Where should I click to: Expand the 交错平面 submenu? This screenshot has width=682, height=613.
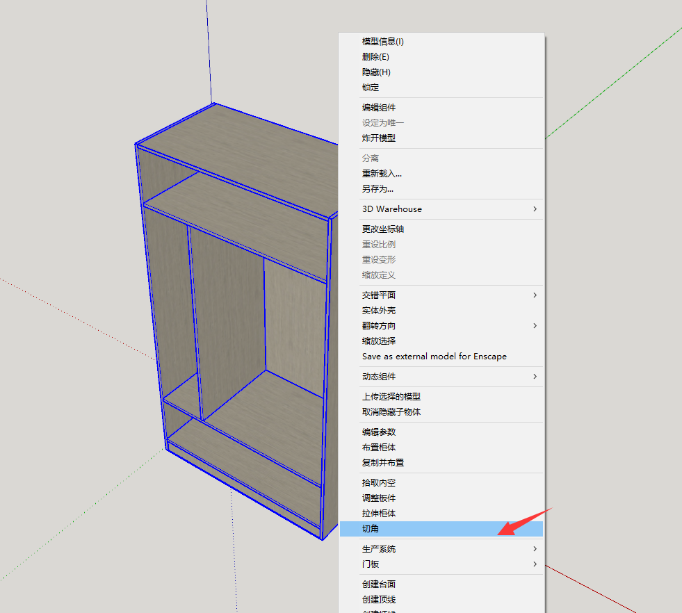coord(379,295)
